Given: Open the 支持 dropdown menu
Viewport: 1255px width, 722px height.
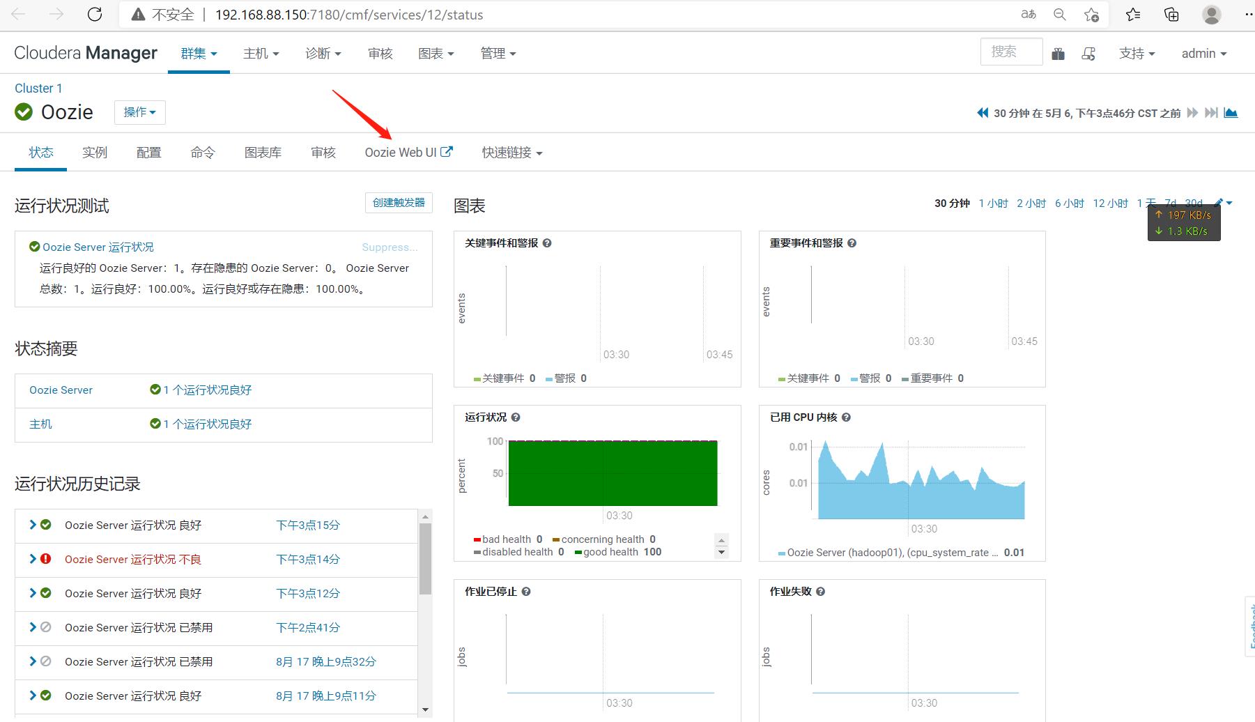Looking at the screenshot, I should point(1137,54).
